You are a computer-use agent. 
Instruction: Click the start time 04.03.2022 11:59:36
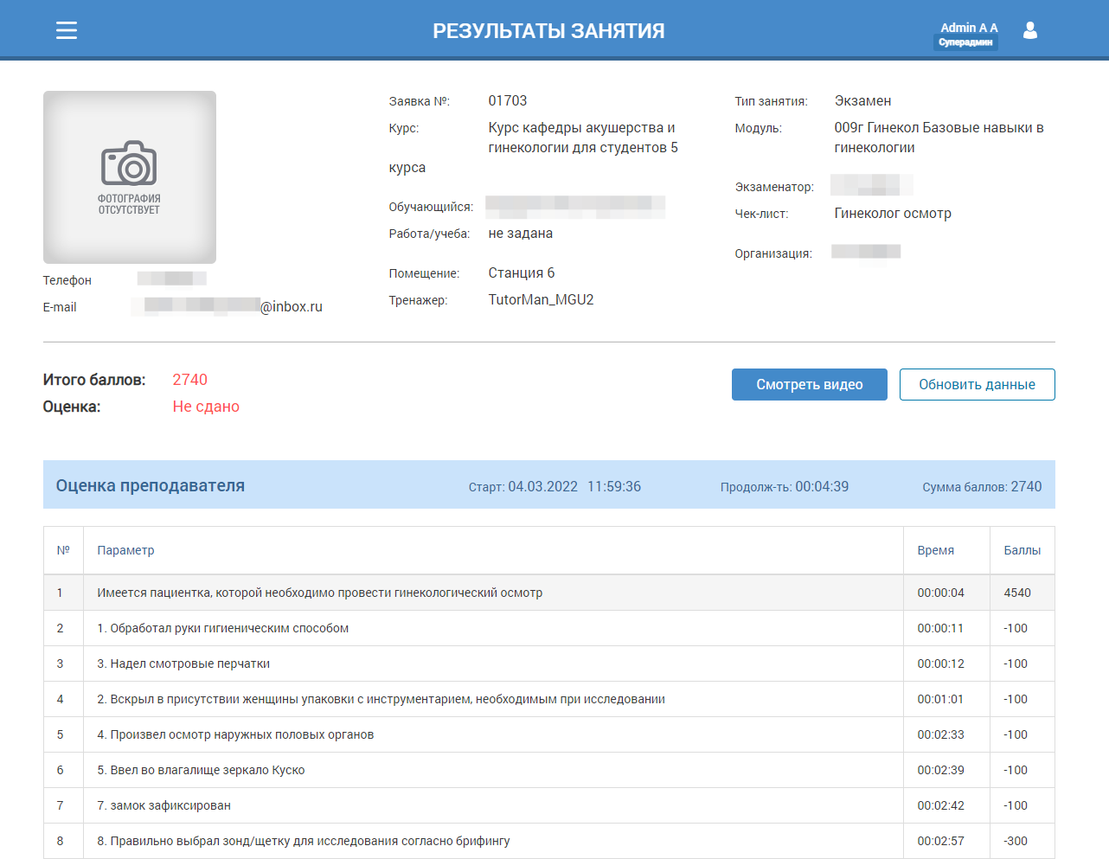click(574, 486)
